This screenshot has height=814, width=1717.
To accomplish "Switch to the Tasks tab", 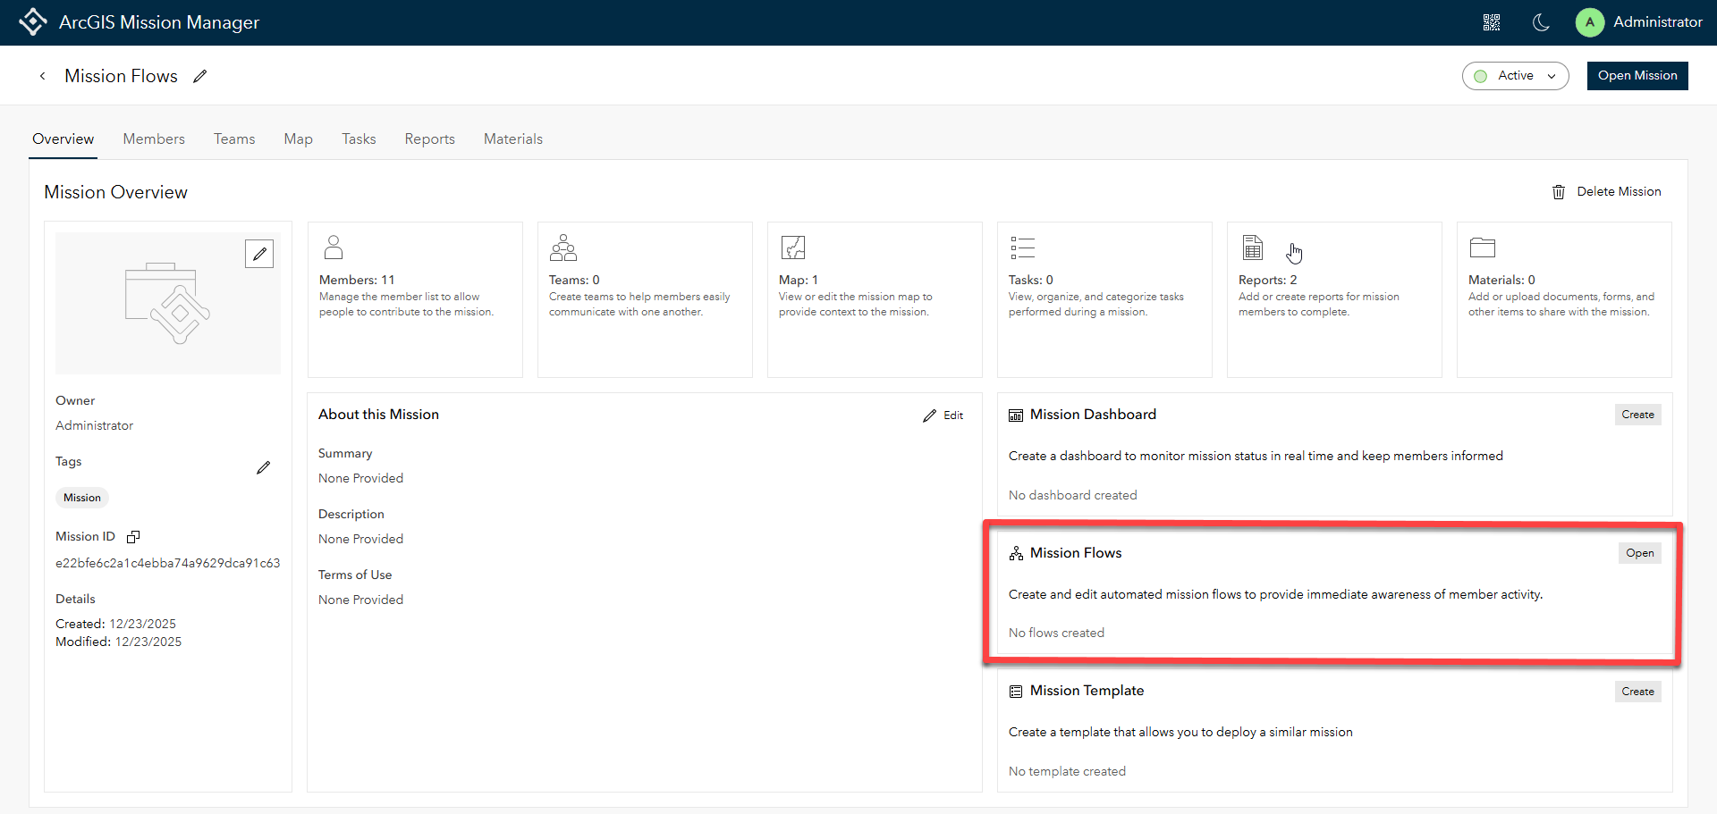I will [x=359, y=138].
